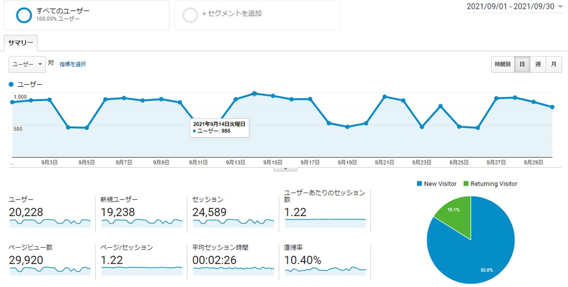Click the blue ユーザー legend dot
Image resolution: width=568 pixels, height=287 pixels.
[11, 85]
